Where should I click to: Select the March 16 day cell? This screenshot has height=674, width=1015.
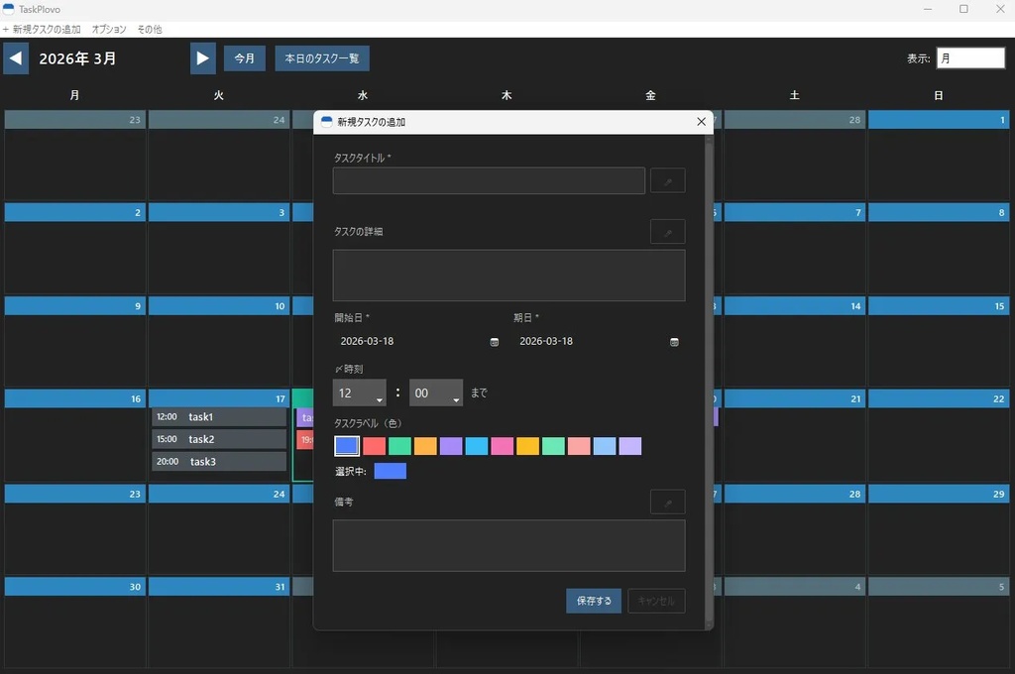coord(75,435)
